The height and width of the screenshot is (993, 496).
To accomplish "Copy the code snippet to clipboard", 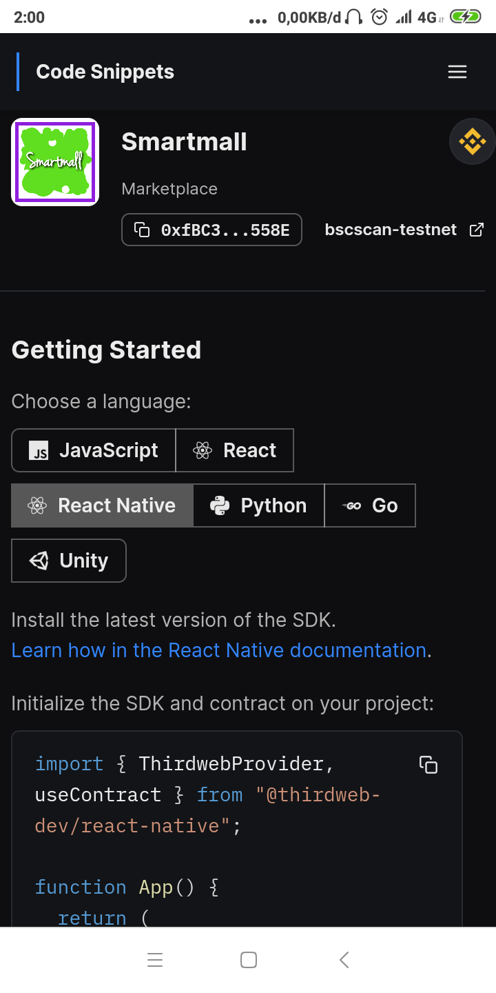I will (428, 765).
